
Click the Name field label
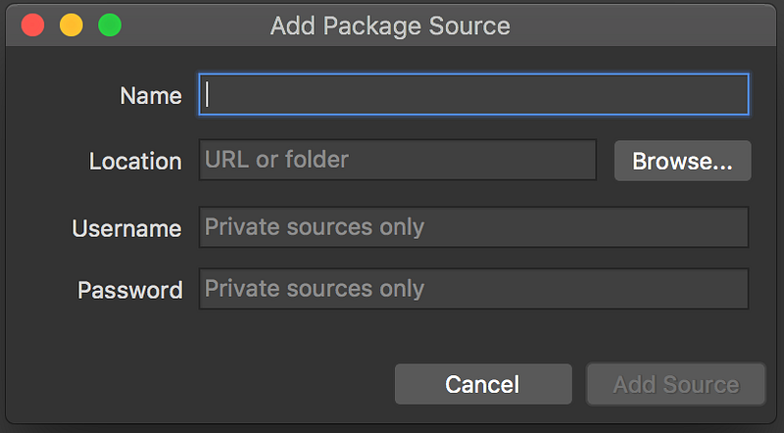(x=151, y=96)
